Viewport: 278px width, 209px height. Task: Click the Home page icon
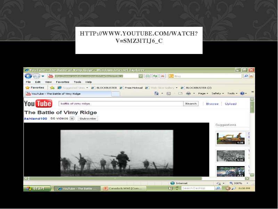tap(156, 93)
